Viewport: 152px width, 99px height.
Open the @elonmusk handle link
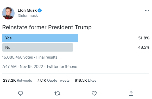28,16
